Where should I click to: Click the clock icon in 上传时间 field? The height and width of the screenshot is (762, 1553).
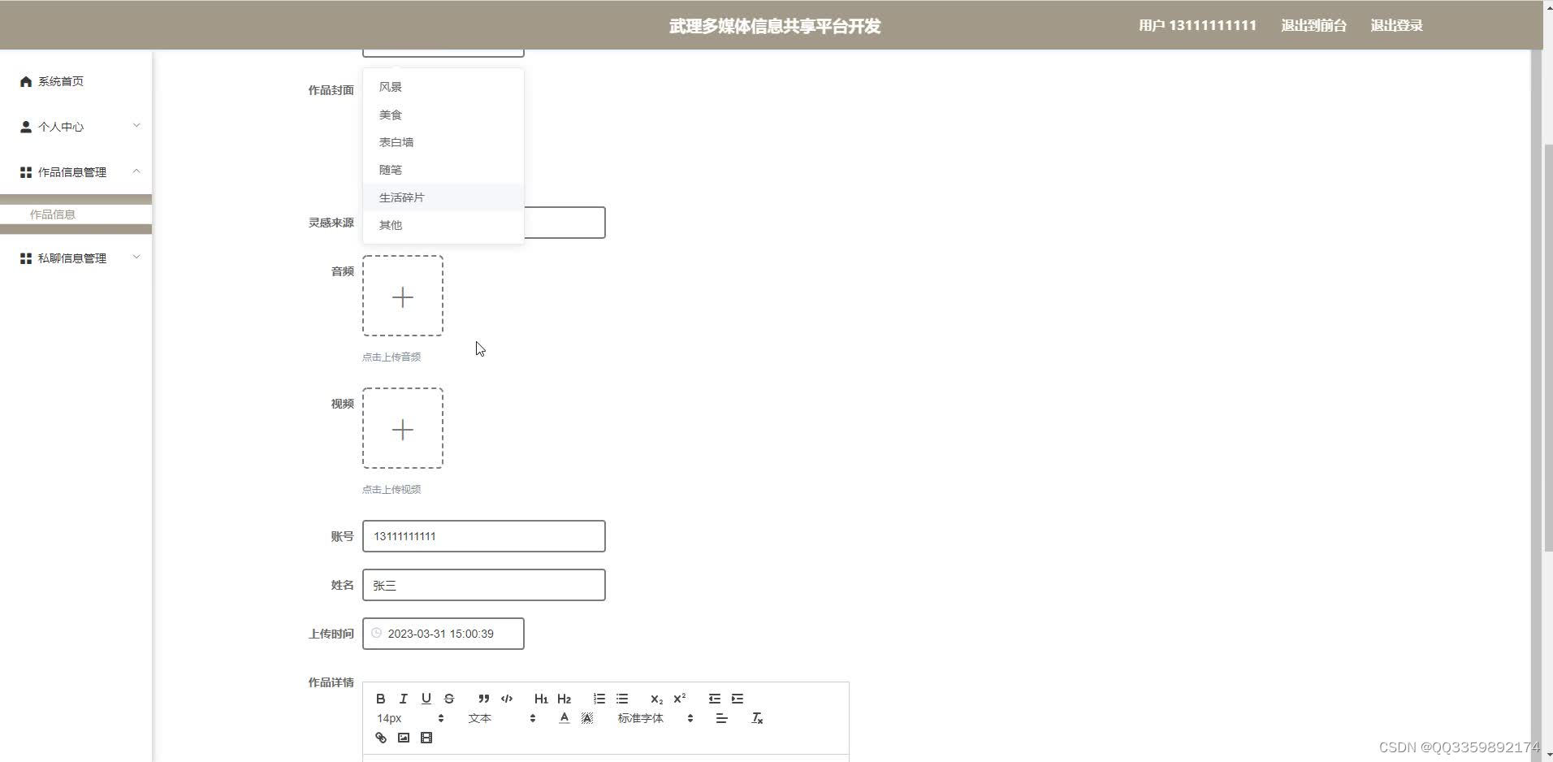pos(376,633)
